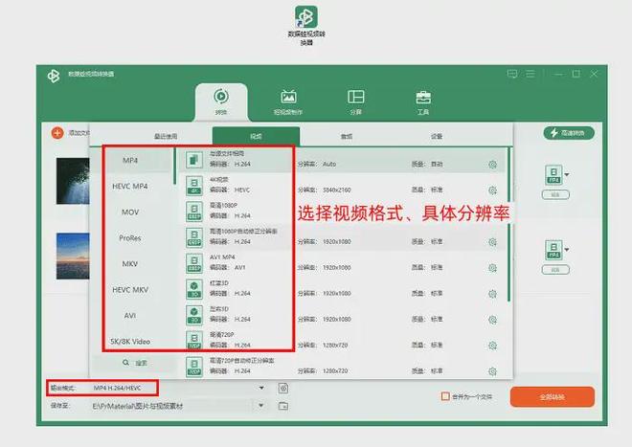Open the Collage split-screen tab
This screenshot has width=632, height=447.
pyautogui.click(x=355, y=102)
